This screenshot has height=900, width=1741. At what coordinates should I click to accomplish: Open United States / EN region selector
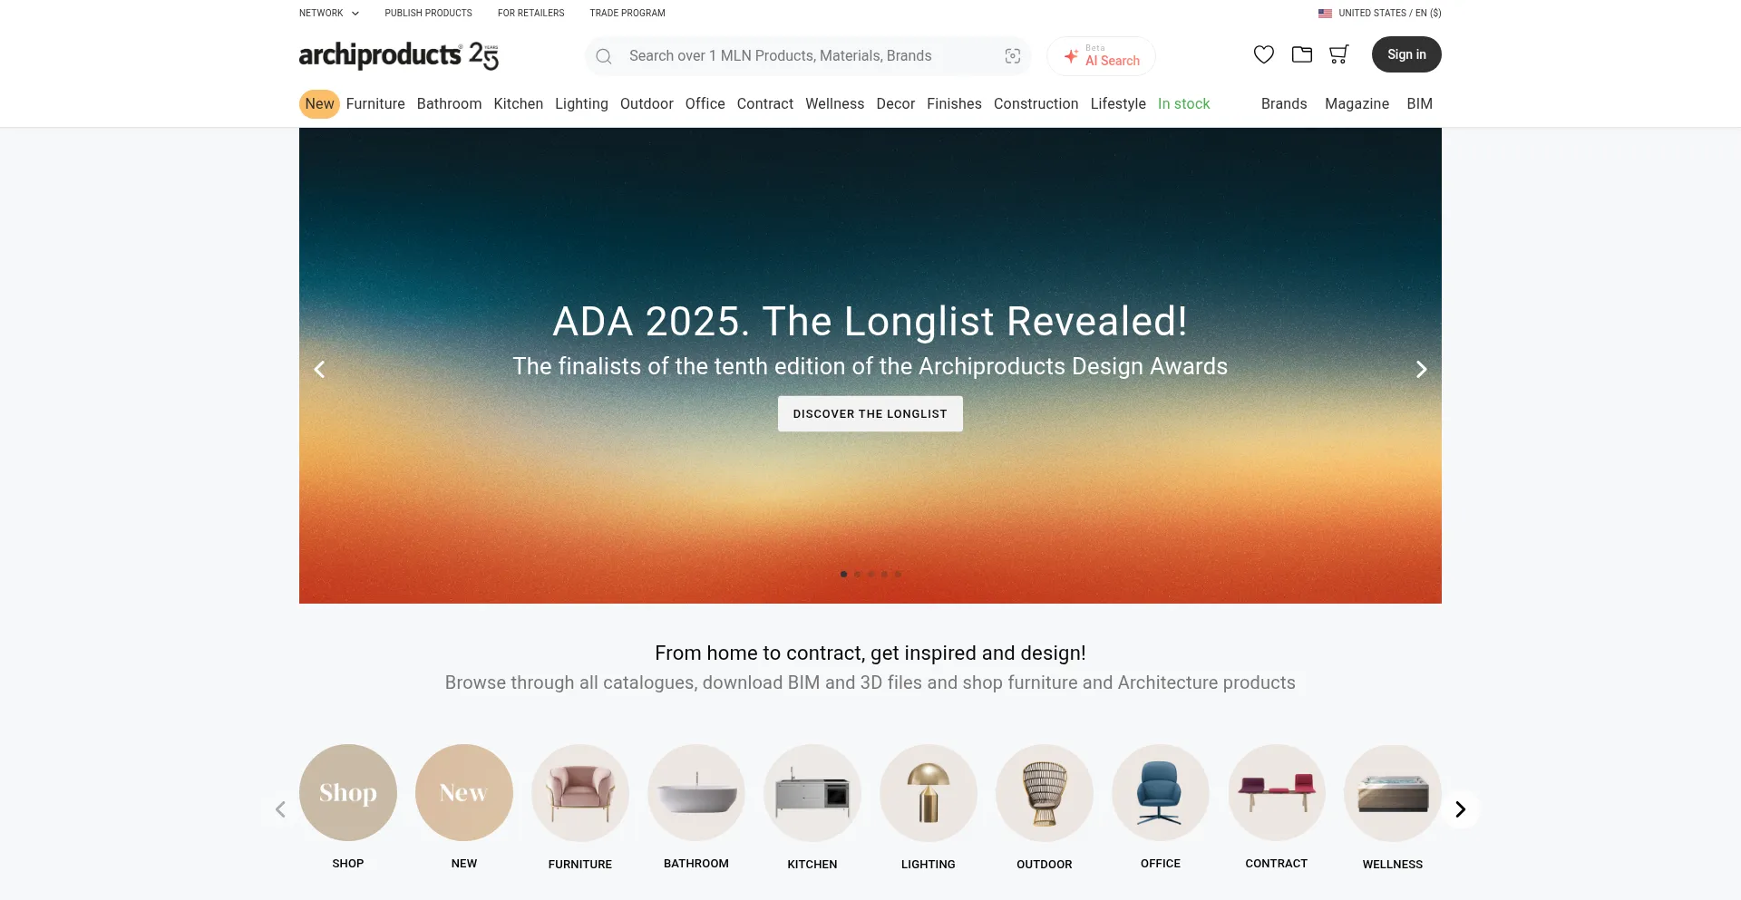coord(1379,13)
